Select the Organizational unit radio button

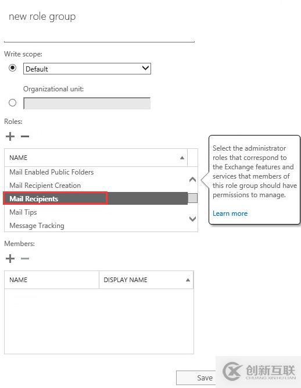pyautogui.click(x=12, y=103)
